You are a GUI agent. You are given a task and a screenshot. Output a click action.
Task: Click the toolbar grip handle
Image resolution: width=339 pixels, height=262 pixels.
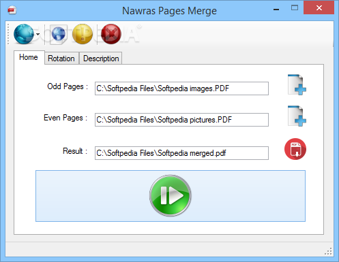click(x=8, y=34)
